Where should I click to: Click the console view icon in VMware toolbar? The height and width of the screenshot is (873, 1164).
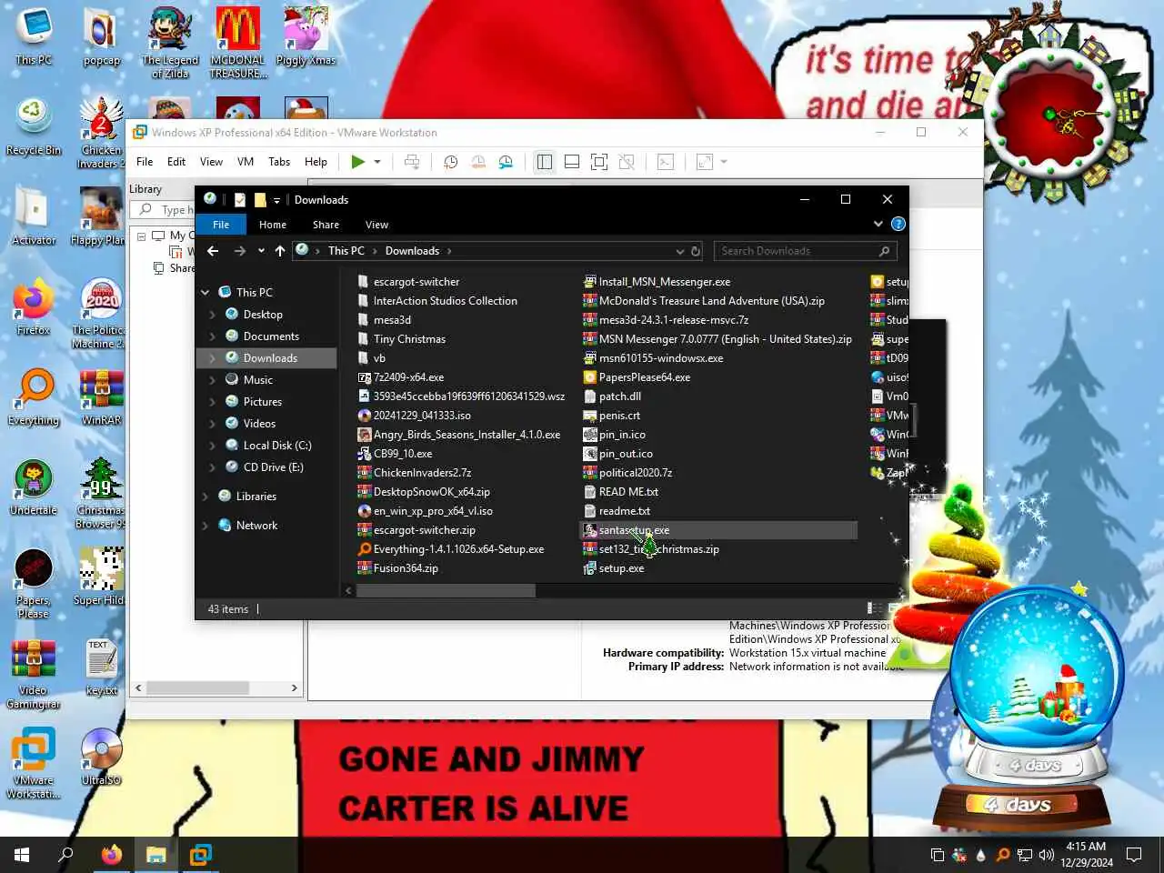[666, 162]
